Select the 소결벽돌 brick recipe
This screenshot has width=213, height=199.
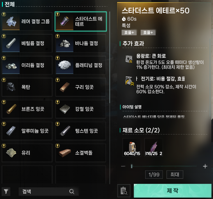(x=81, y=153)
